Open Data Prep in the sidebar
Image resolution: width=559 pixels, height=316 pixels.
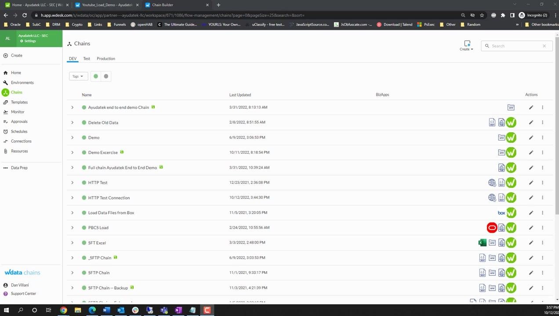19,168
